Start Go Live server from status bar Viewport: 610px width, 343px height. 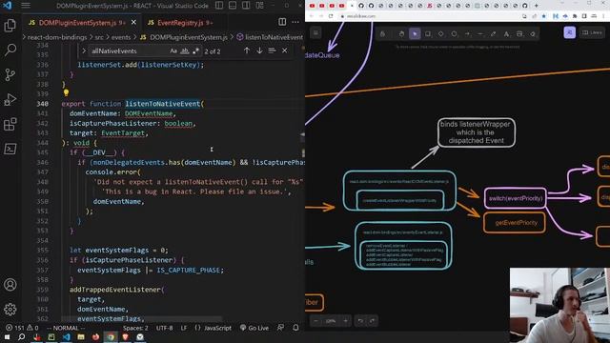[254, 328]
